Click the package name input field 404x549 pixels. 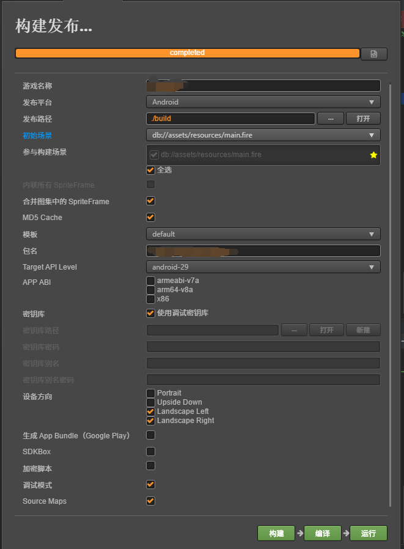(263, 251)
